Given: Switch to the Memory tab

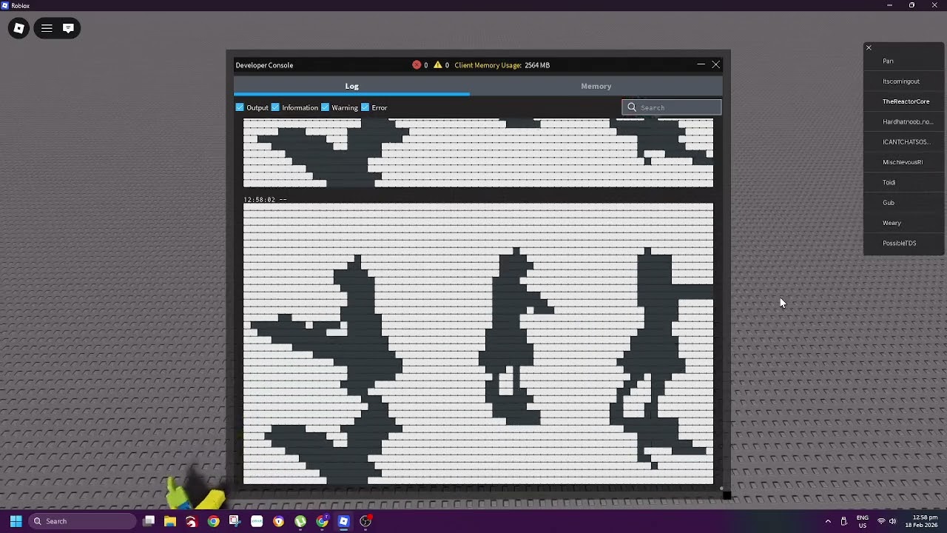Looking at the screenshot, I should click(x=596, y=86).
